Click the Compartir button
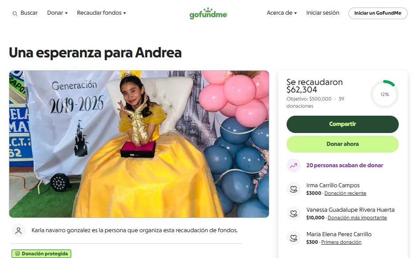Image resolution: width=413 pixels, height=258 pixels. [342, 124]
